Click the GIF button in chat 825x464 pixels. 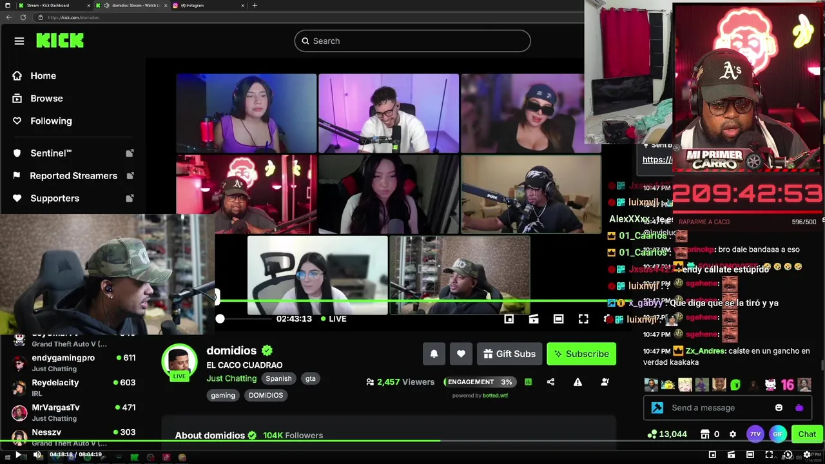point(778,434)
